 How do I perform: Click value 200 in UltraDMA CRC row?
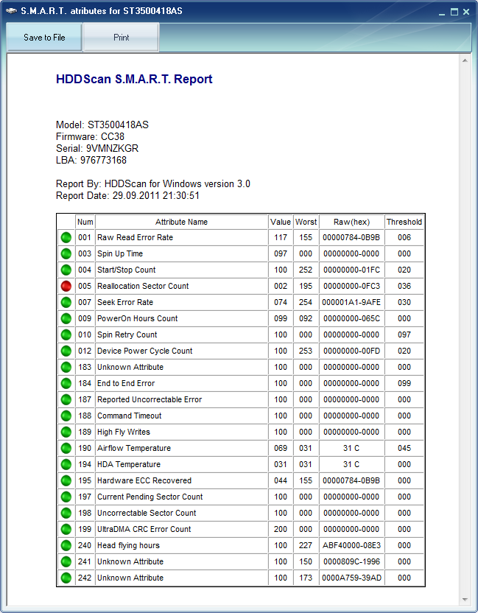coord(281,529)
